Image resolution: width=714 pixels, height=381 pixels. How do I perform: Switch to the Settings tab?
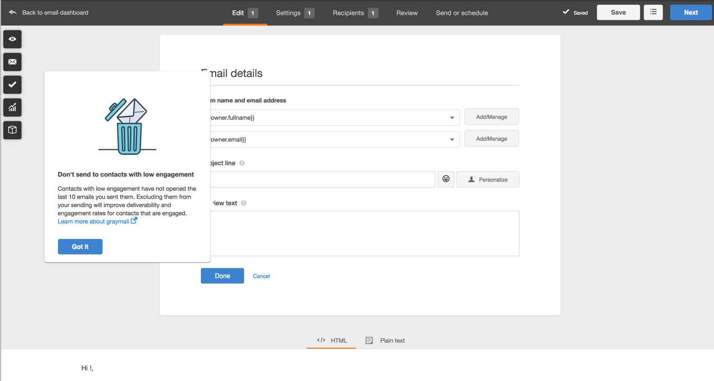click(294, 13)
